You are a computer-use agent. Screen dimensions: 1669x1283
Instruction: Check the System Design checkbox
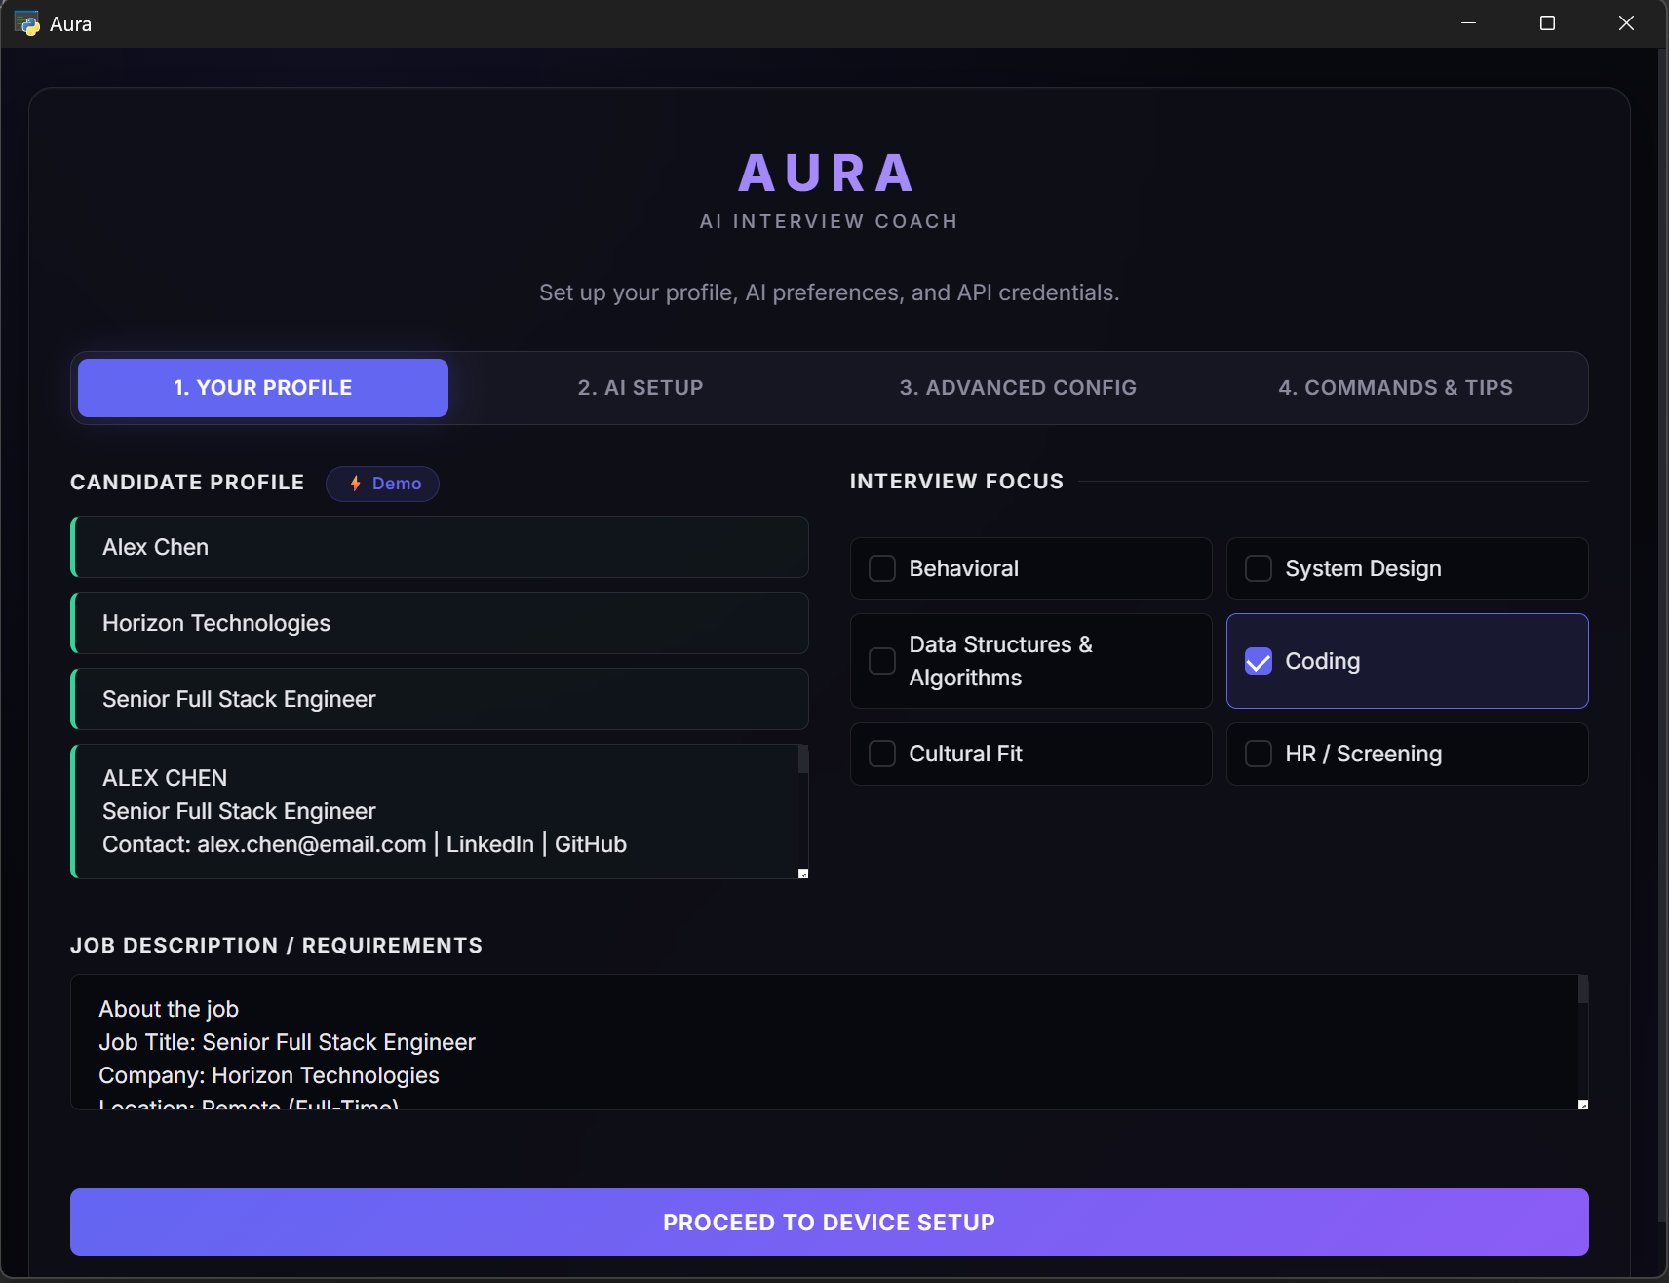[x=1259, y=567]
